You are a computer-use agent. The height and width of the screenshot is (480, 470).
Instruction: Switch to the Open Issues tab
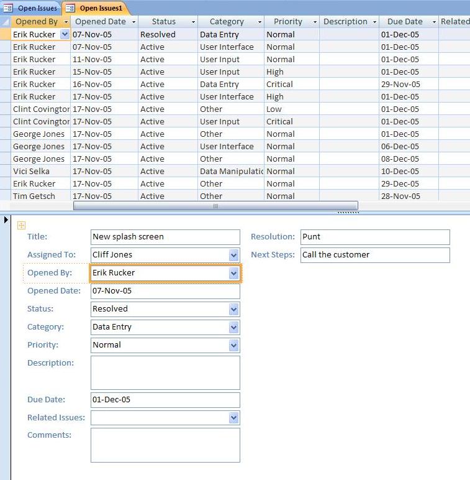[30, 8]
